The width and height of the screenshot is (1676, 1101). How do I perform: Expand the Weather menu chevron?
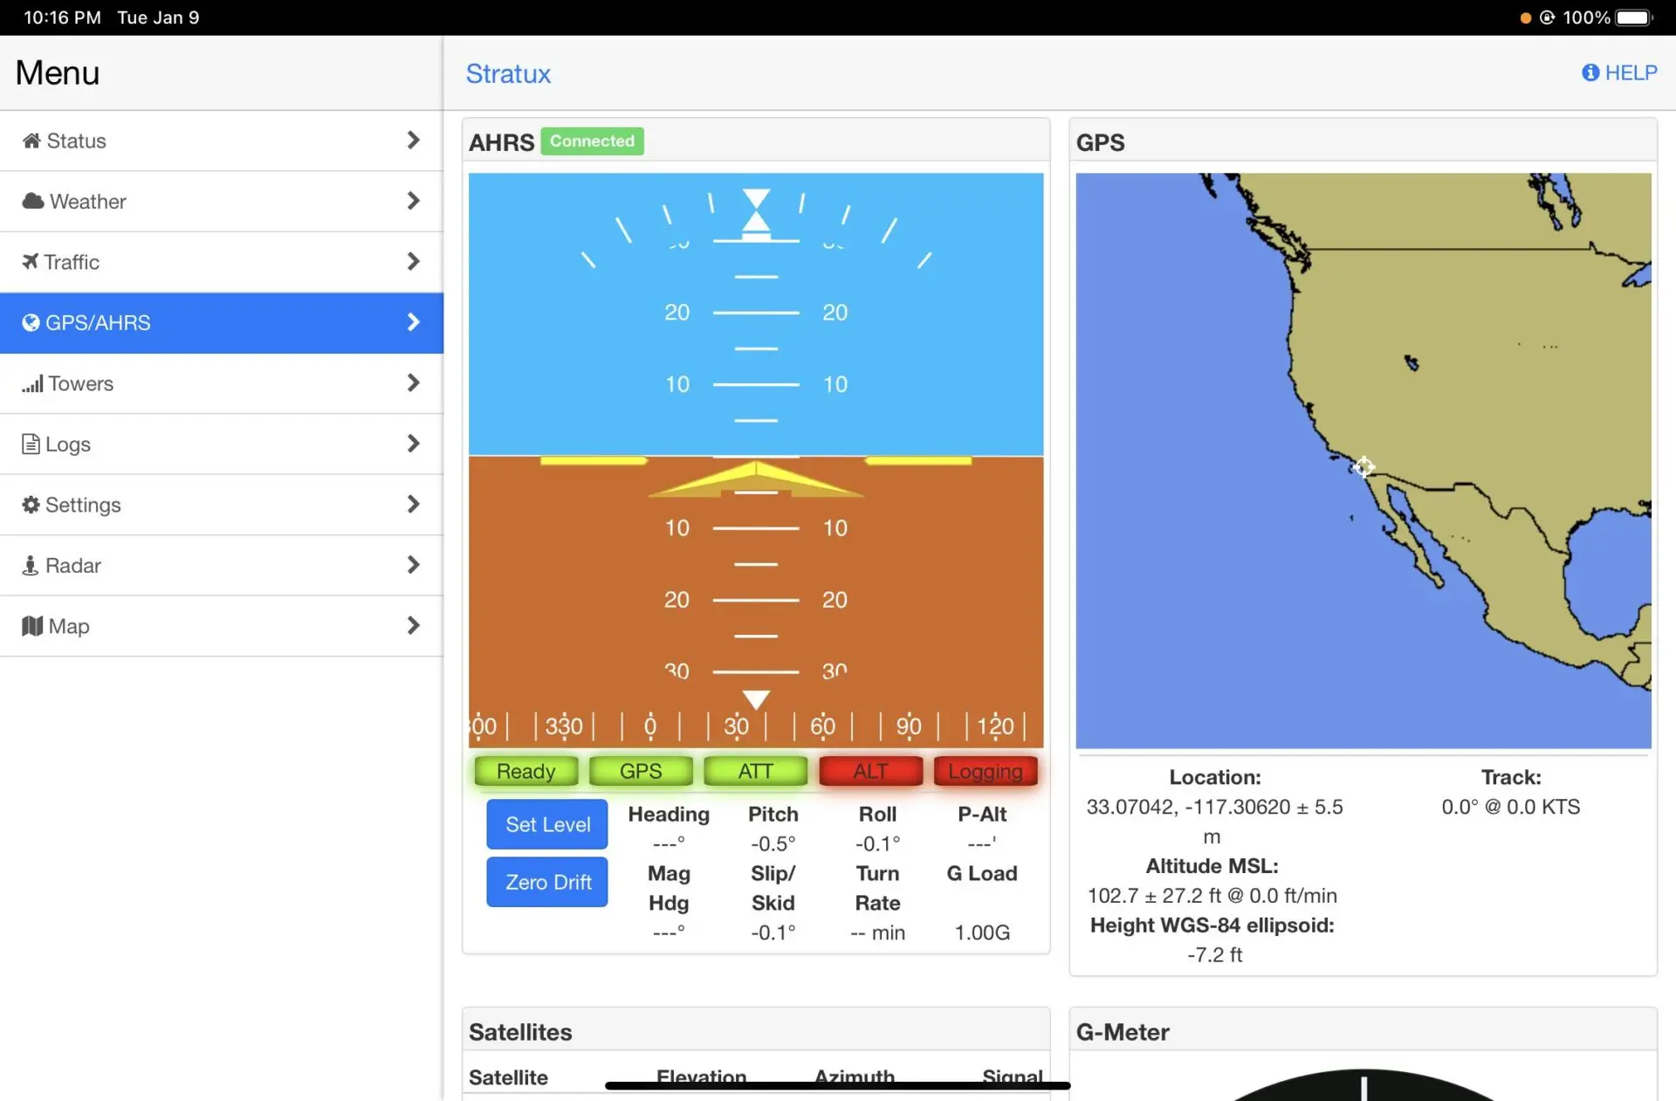(x=413, y=201)
